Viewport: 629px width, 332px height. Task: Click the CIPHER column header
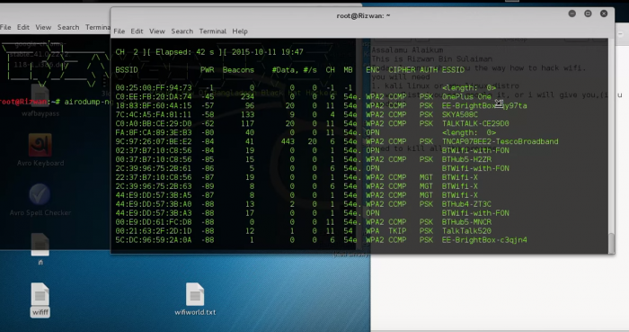tap(402, 70)
